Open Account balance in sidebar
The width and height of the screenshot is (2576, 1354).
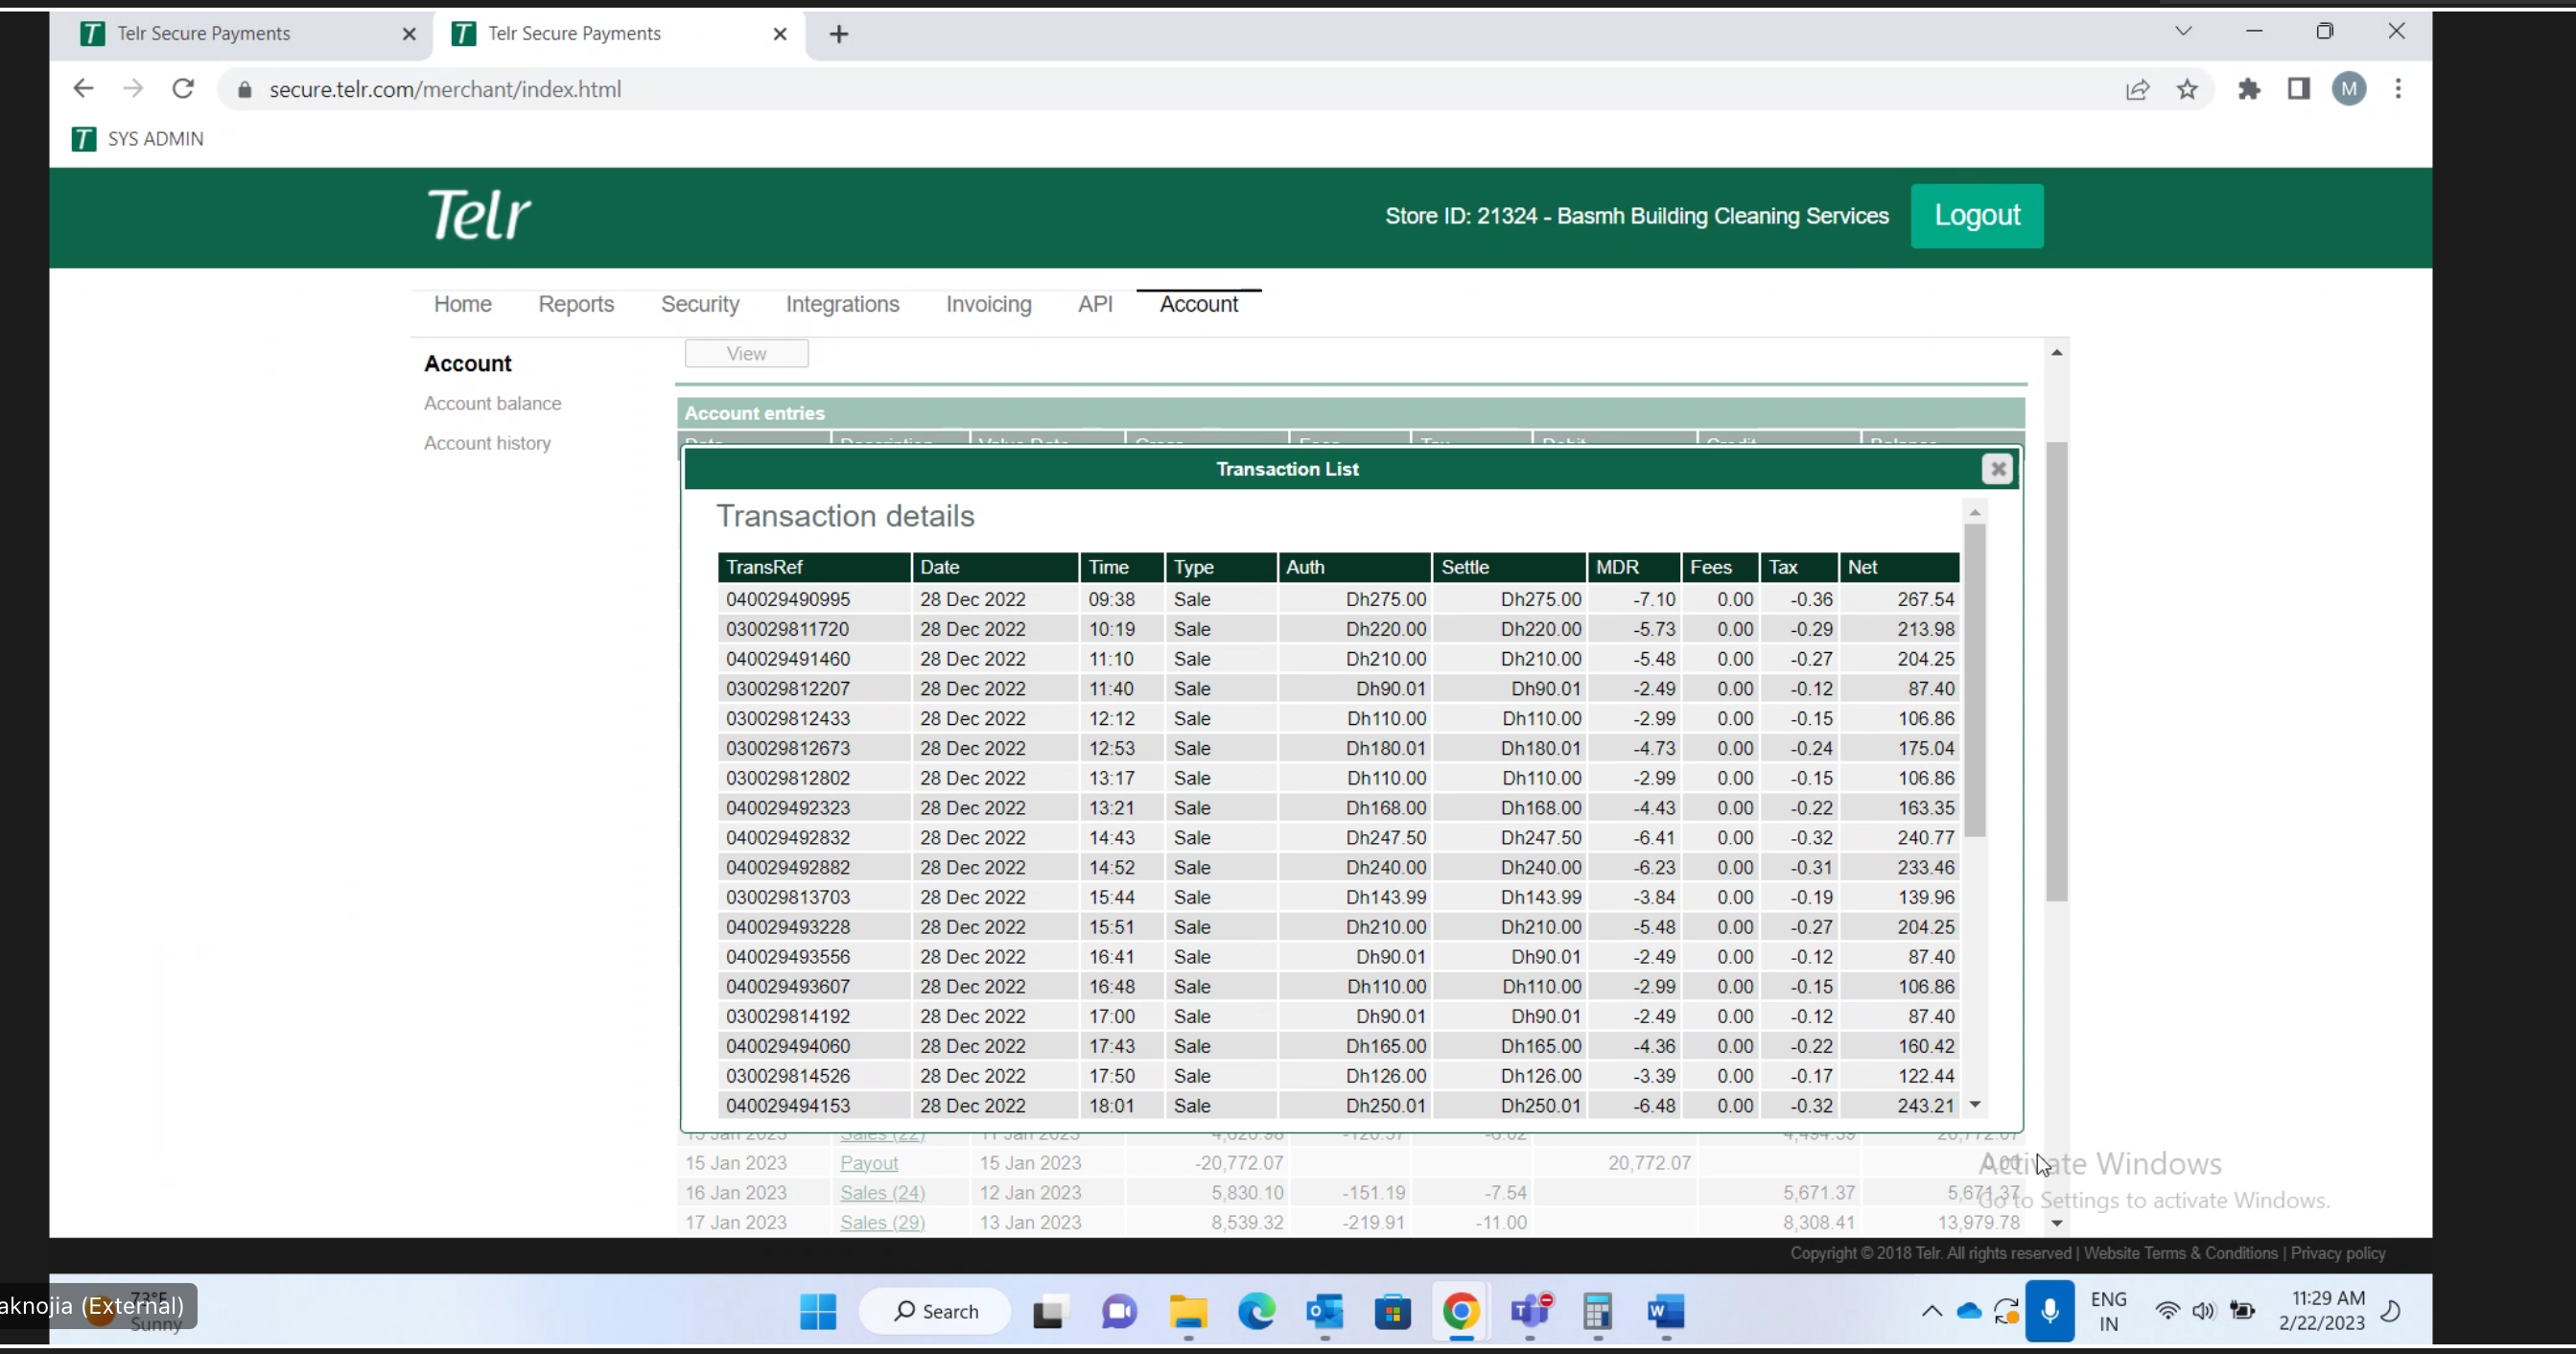493,403
